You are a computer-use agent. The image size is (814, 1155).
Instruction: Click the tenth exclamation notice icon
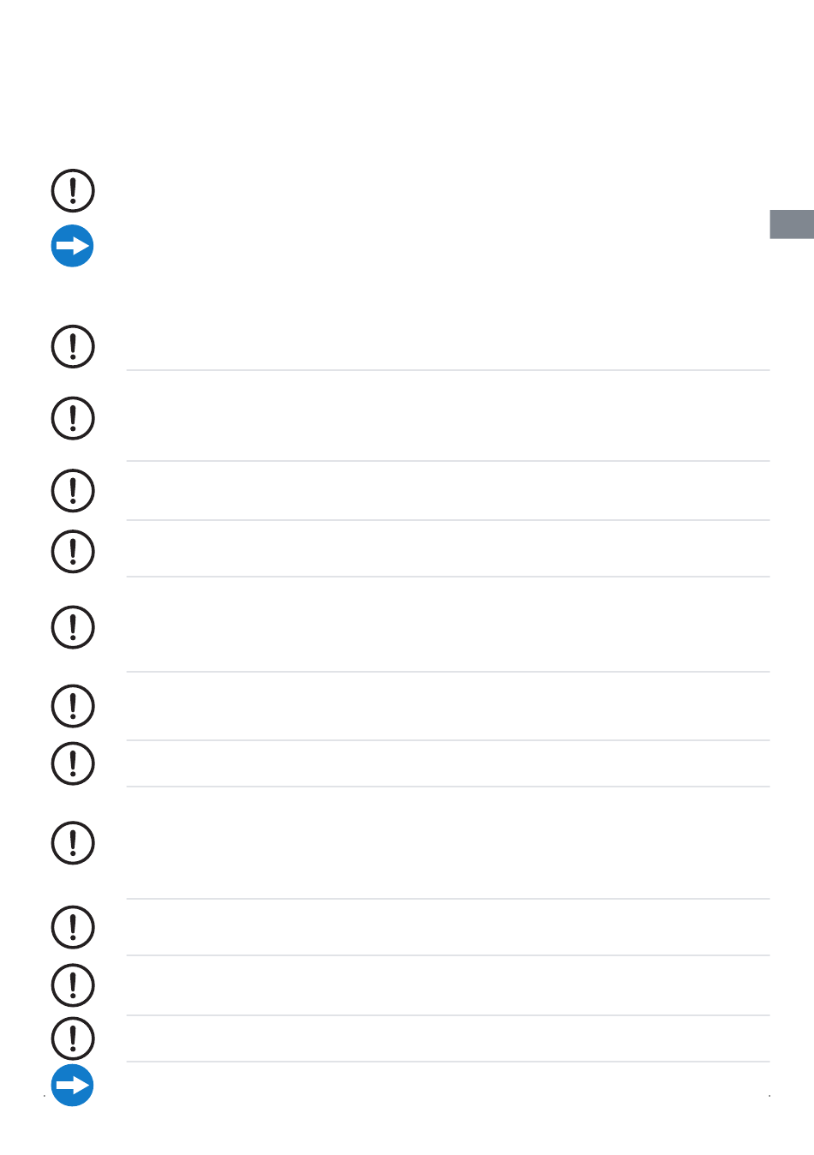(73, 926)
